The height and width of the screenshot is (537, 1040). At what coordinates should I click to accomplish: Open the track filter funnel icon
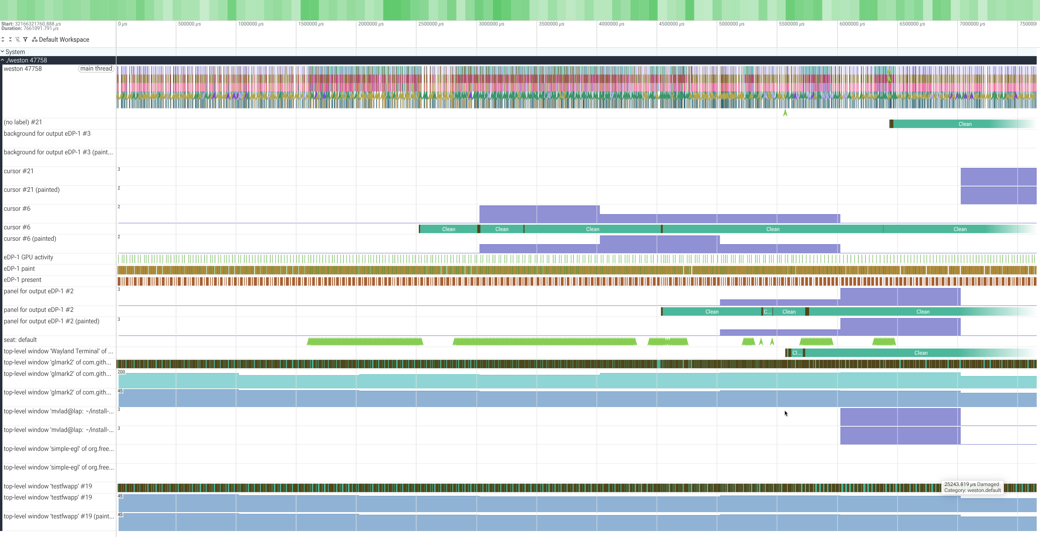point(26,40)
